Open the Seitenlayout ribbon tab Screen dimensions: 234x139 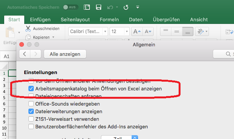75,20
